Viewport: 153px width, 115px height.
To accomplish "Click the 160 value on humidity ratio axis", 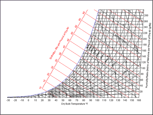I will (144, 51).
